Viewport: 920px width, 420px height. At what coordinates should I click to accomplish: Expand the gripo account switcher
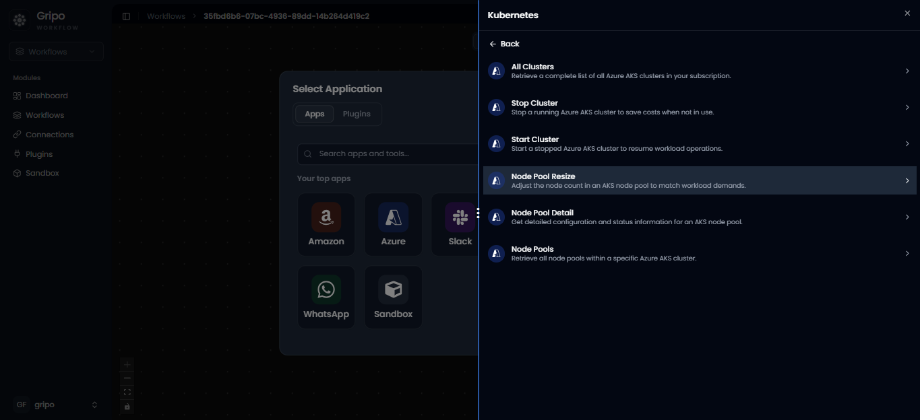pos(94,405)
